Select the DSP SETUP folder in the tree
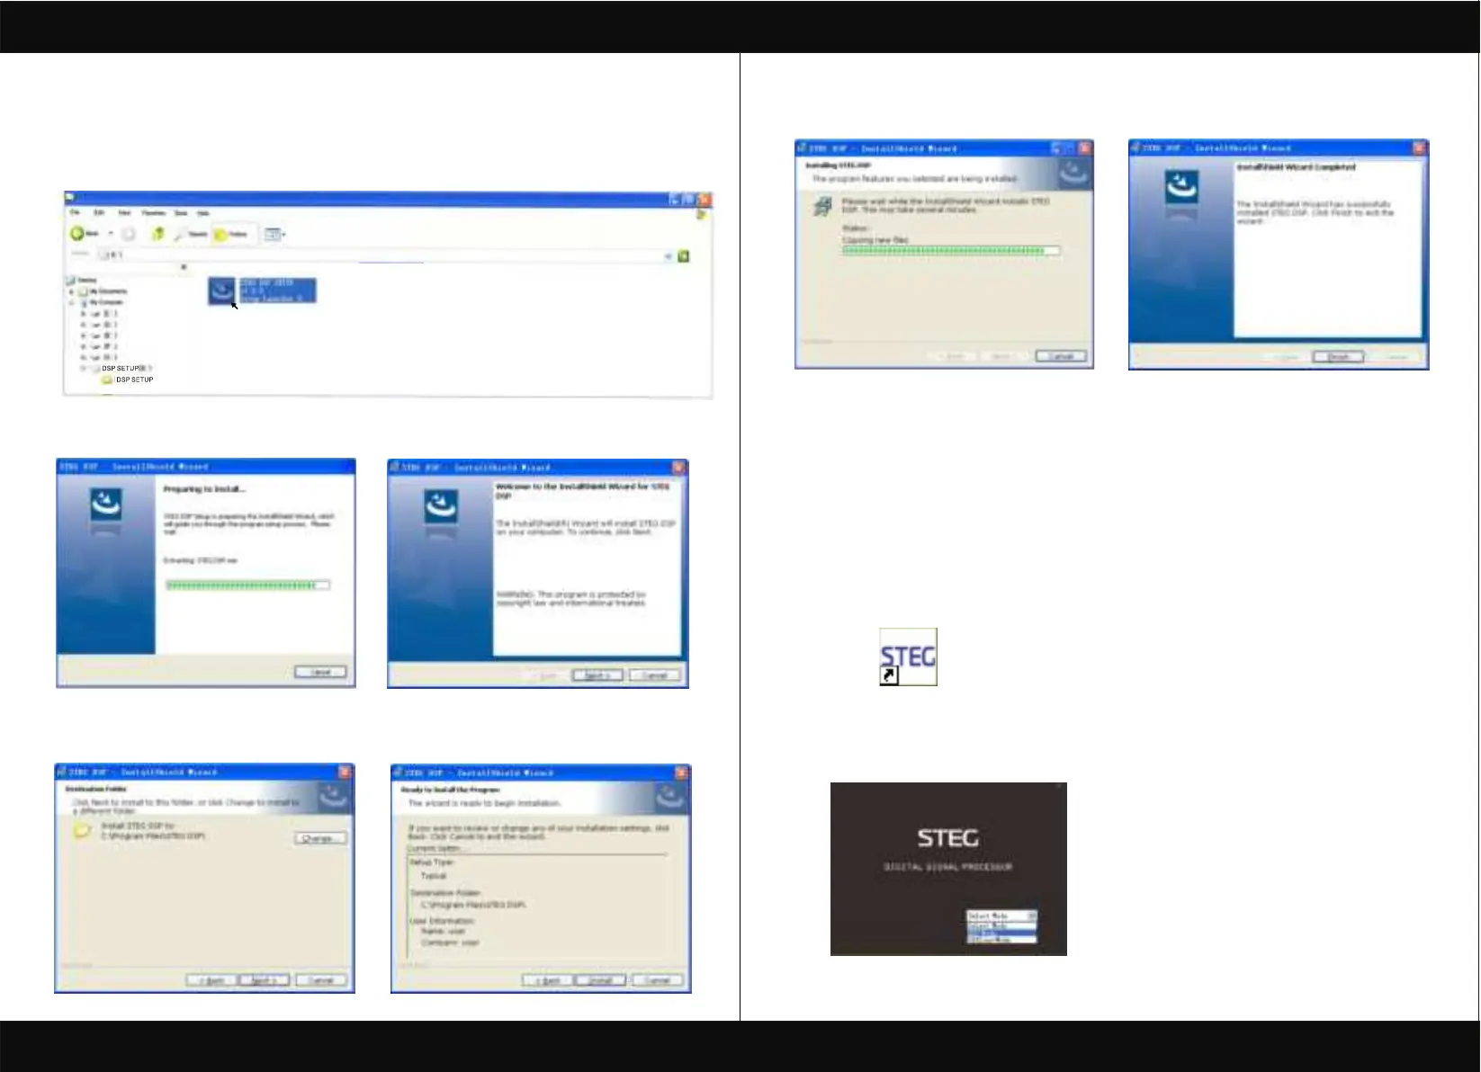 click(128, 380)
